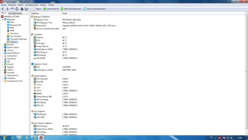The height and width of the screenshot is (140, 248).
Task: Click the Yapılandırma tree icon
Action: [5, 75]
